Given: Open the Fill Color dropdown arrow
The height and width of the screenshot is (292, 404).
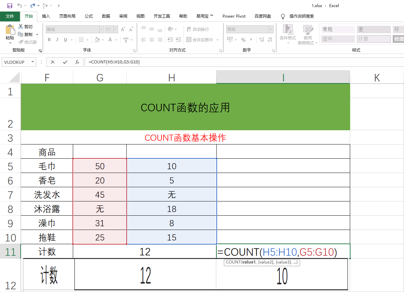Looking at the screenshot, I should coord(103,40).
